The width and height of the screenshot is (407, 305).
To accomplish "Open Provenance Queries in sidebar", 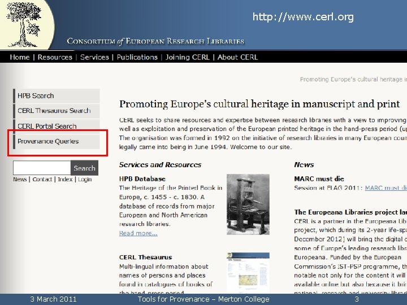I will click(x=57, y=142).
